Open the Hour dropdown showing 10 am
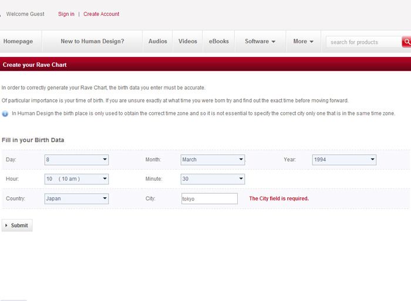Viewport: 411px width, 301px height. click(76, 179)
